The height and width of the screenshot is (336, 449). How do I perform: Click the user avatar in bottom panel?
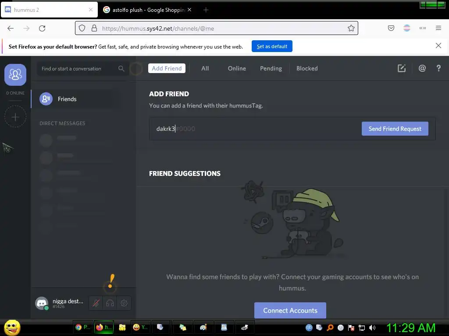[x=42, y=303]
